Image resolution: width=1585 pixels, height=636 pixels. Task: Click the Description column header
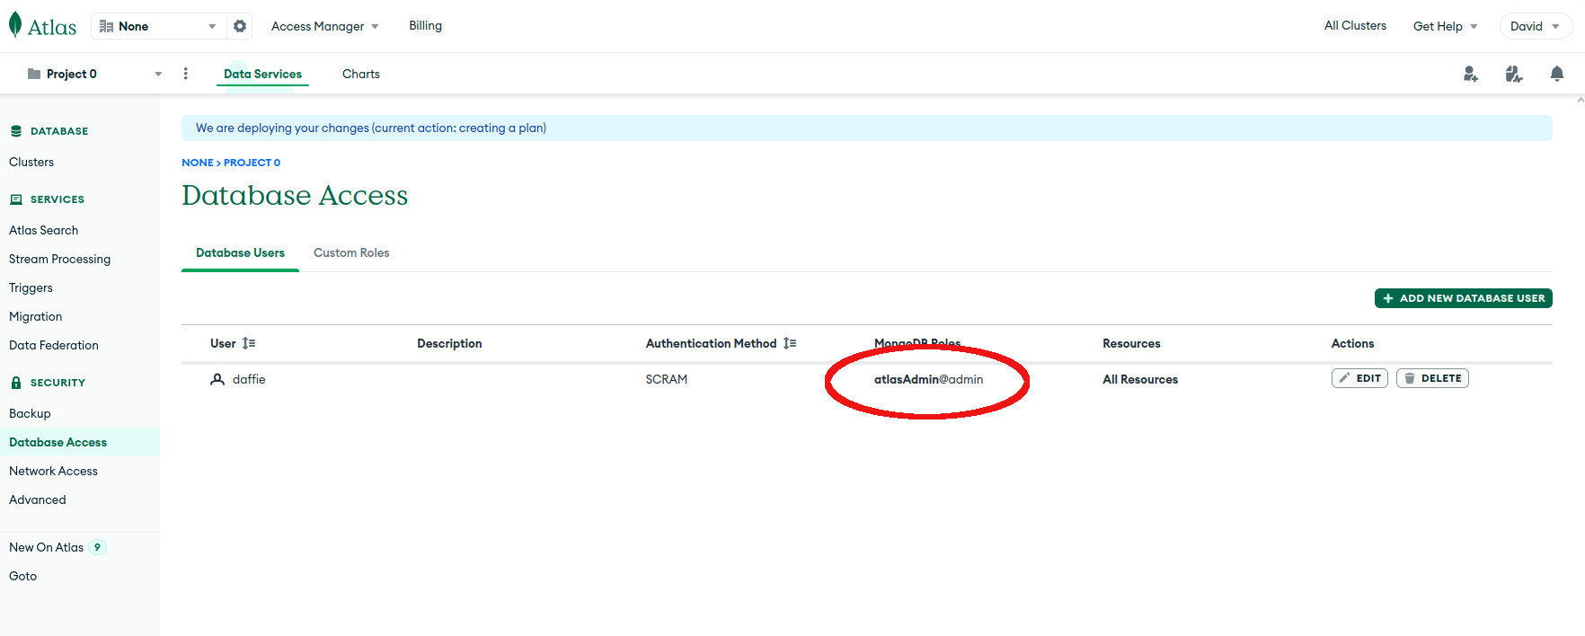(x=449, y=344)
